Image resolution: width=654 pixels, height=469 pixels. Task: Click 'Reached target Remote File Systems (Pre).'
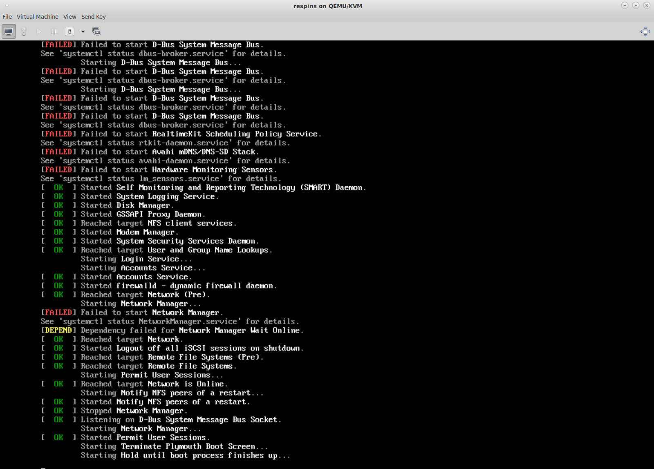172,357
